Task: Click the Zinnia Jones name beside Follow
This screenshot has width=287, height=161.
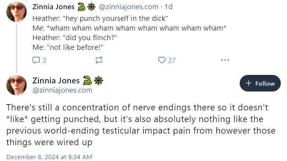Action: 56,80
